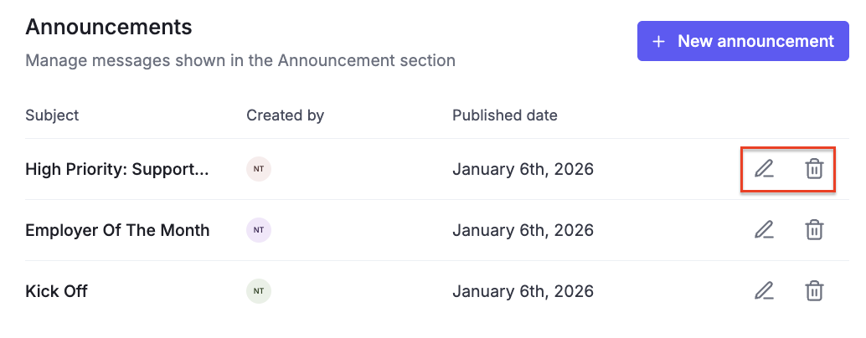Click published date of High Priority announcement
866x338 pixels.
[523, 169]
